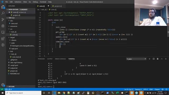
Task: Open Windows Start menu
Action: click(x=2, y=93)
